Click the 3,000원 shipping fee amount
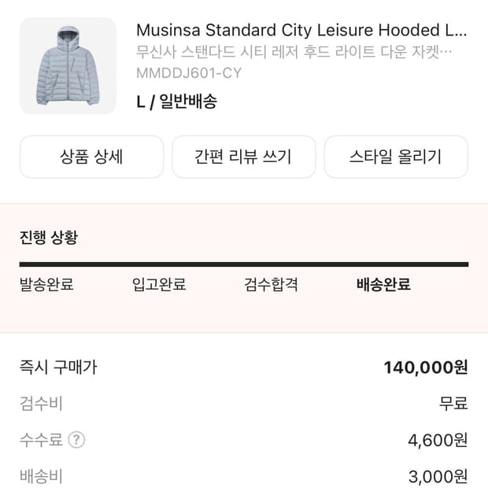488x488 pixels. (x=438, y=476)
